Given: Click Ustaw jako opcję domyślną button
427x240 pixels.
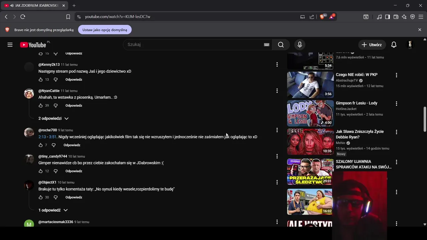Looking at the screenshot, I should click(x=105, y=30).
